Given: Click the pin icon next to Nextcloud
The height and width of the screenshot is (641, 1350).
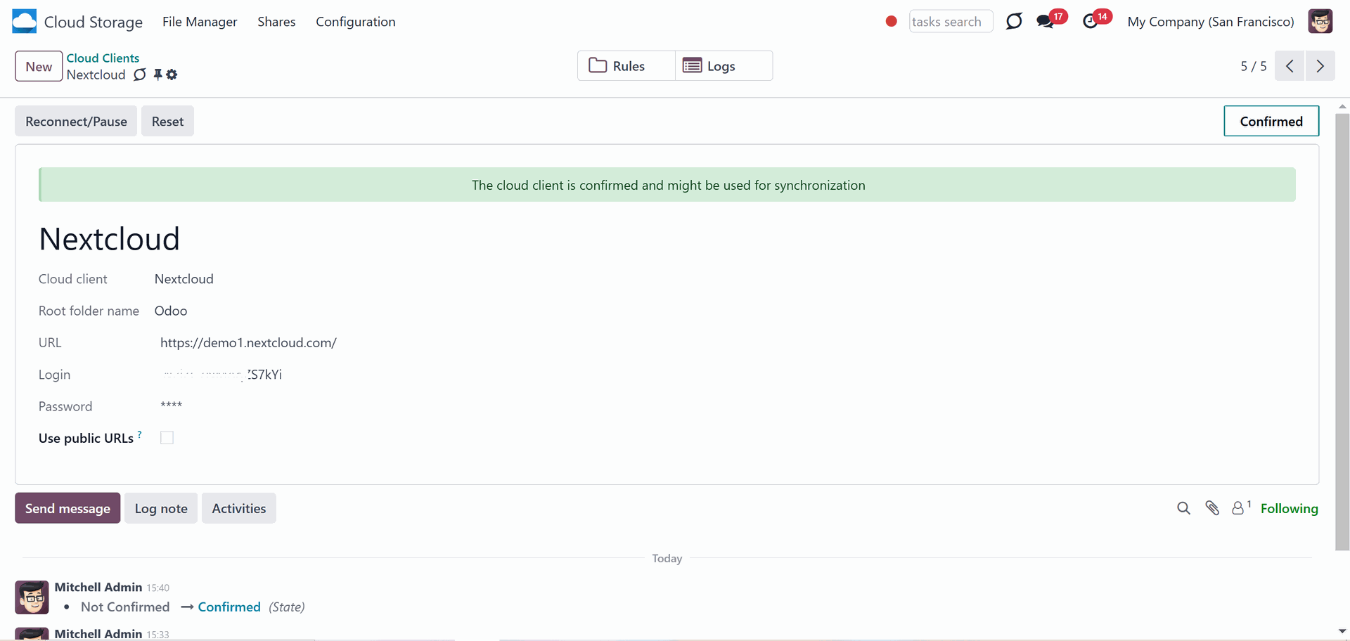Looking at the screenshot, I should 157,75.
